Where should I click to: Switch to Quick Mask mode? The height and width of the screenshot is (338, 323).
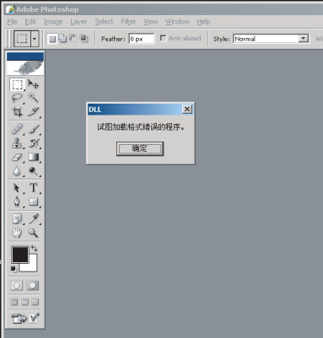pyautogui.click(x=33, y=286)
